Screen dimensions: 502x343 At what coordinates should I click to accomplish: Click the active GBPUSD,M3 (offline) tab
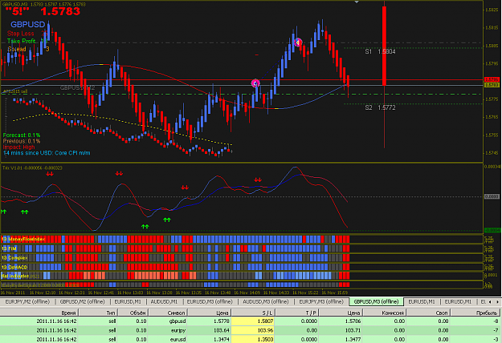[376, 301]
